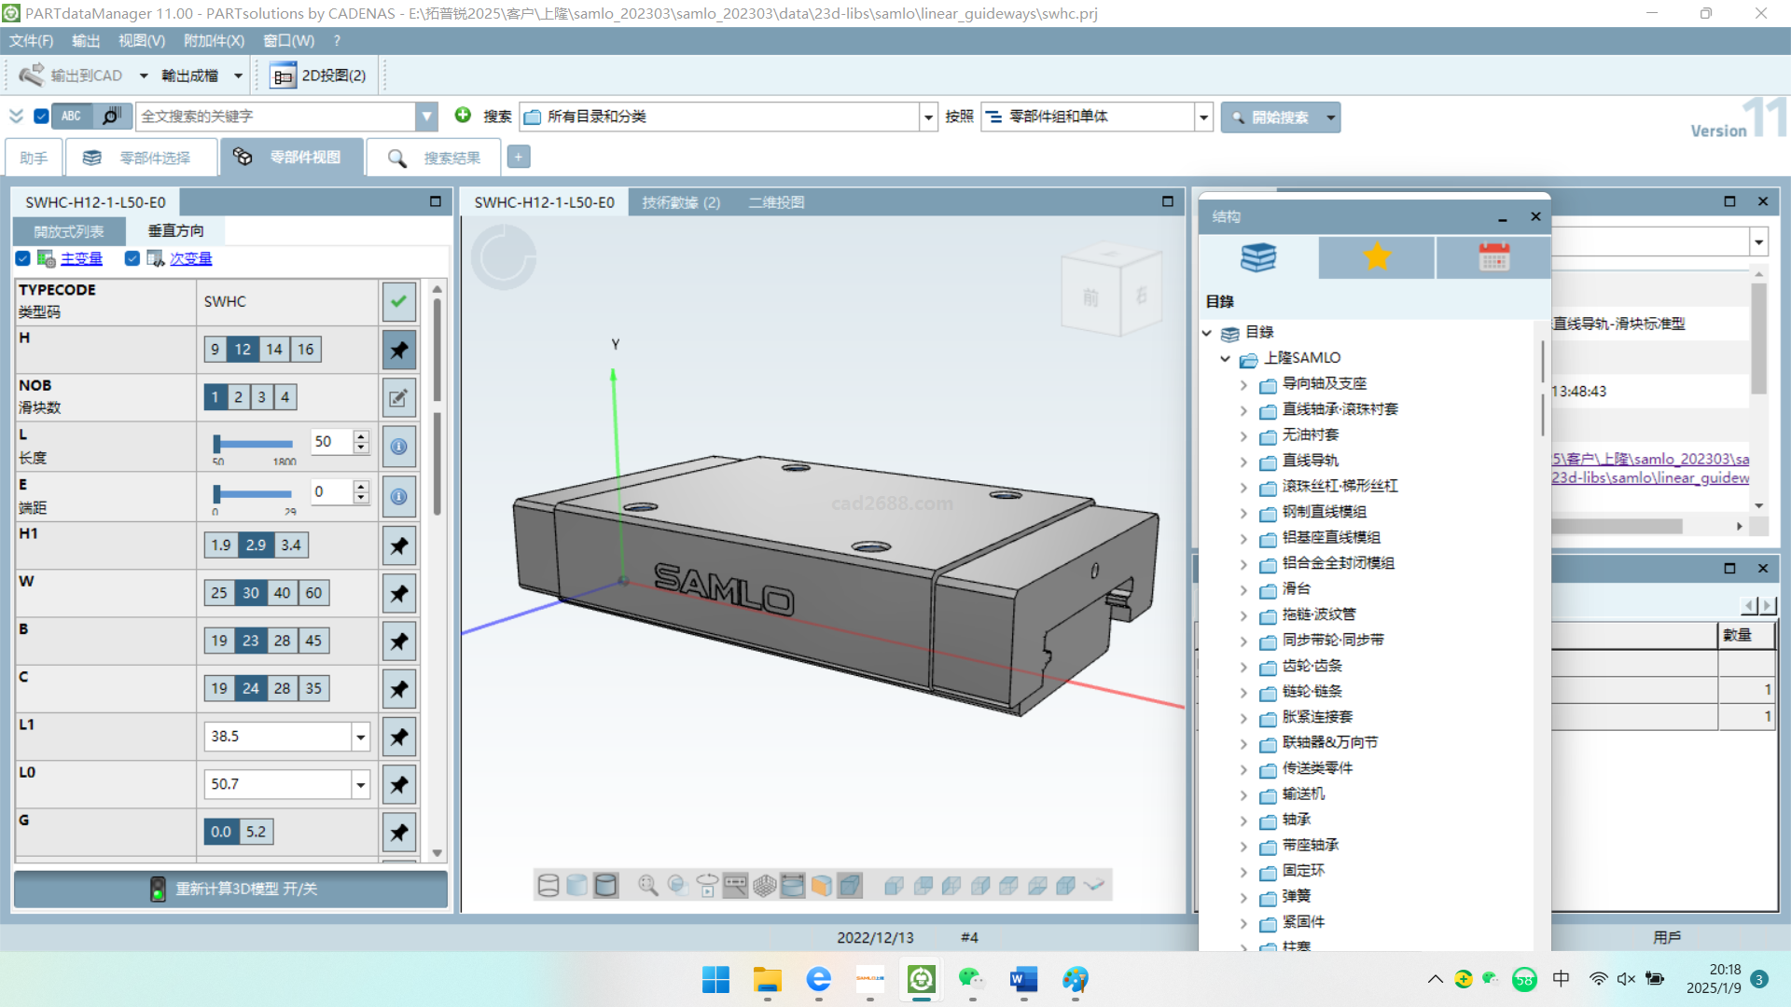Image resolution: width=1791 pixels, height=1007 pixels.
Task: Switch to the 搜索结果 tab
Action: click(x=435, y=158)
